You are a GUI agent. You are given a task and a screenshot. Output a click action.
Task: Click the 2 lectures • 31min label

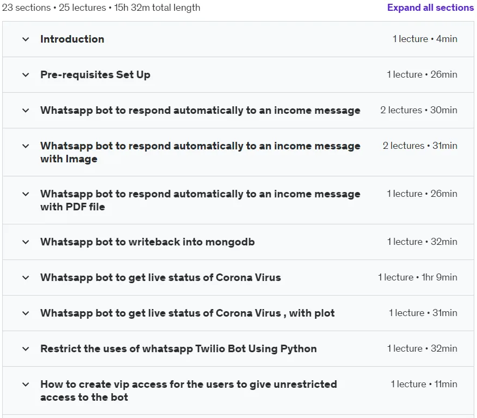coord(420,146)
